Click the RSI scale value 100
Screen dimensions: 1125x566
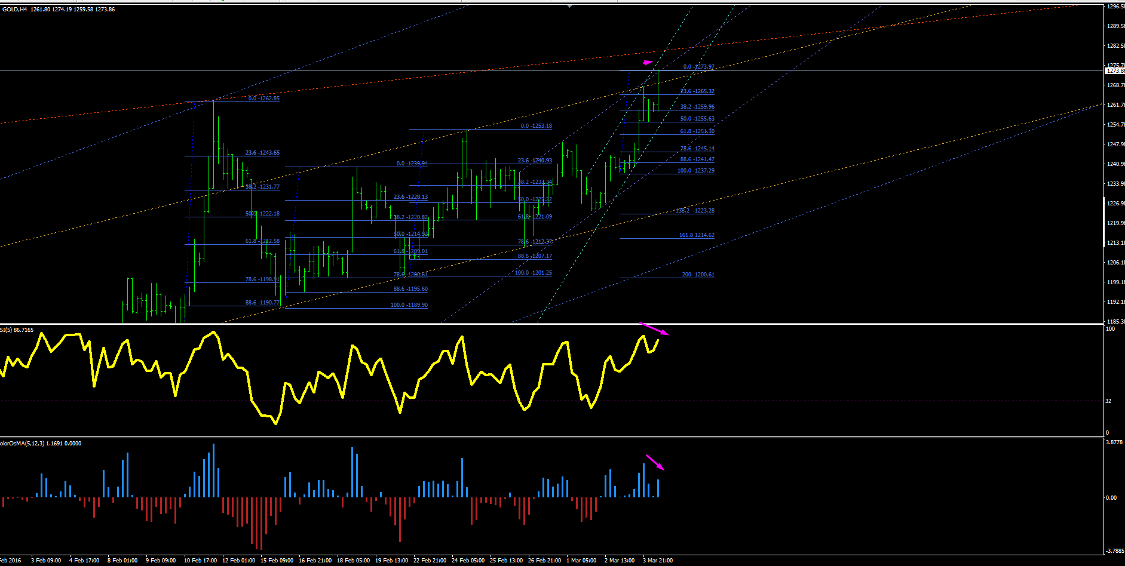point(1110,329)
